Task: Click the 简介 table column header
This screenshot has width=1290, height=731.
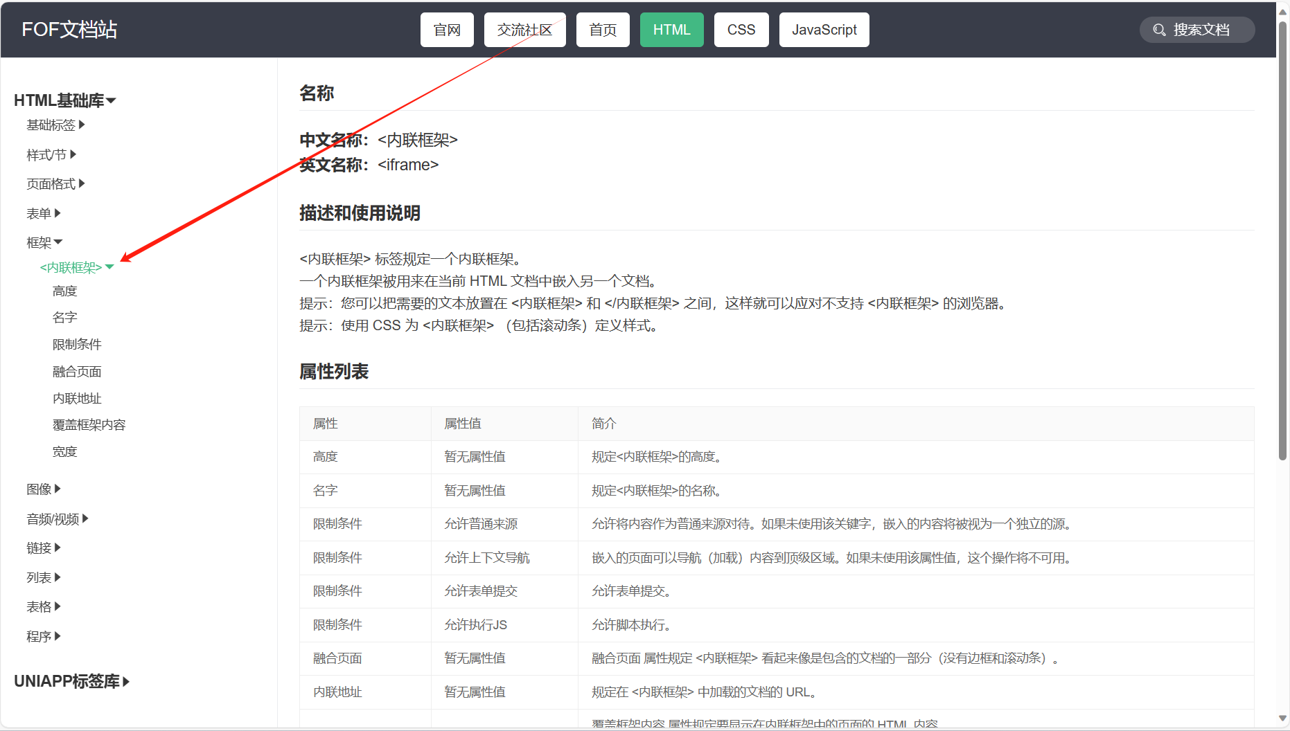Action: click(x=916, y=424)
